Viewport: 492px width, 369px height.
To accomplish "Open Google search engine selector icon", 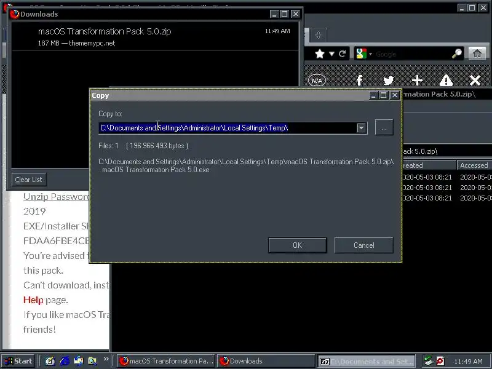I will [361, 54].
